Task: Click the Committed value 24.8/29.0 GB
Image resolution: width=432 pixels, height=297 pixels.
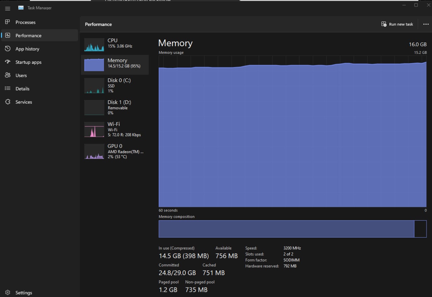Action: 177,273
